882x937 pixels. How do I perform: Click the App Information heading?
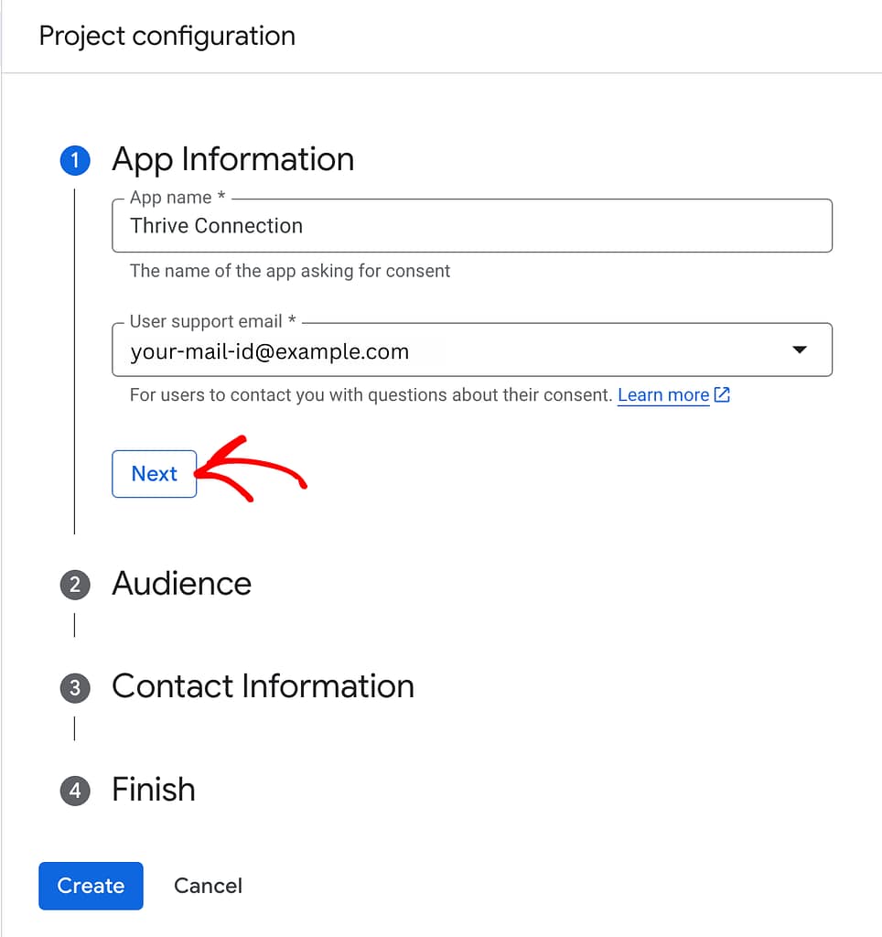coord(232,159)
